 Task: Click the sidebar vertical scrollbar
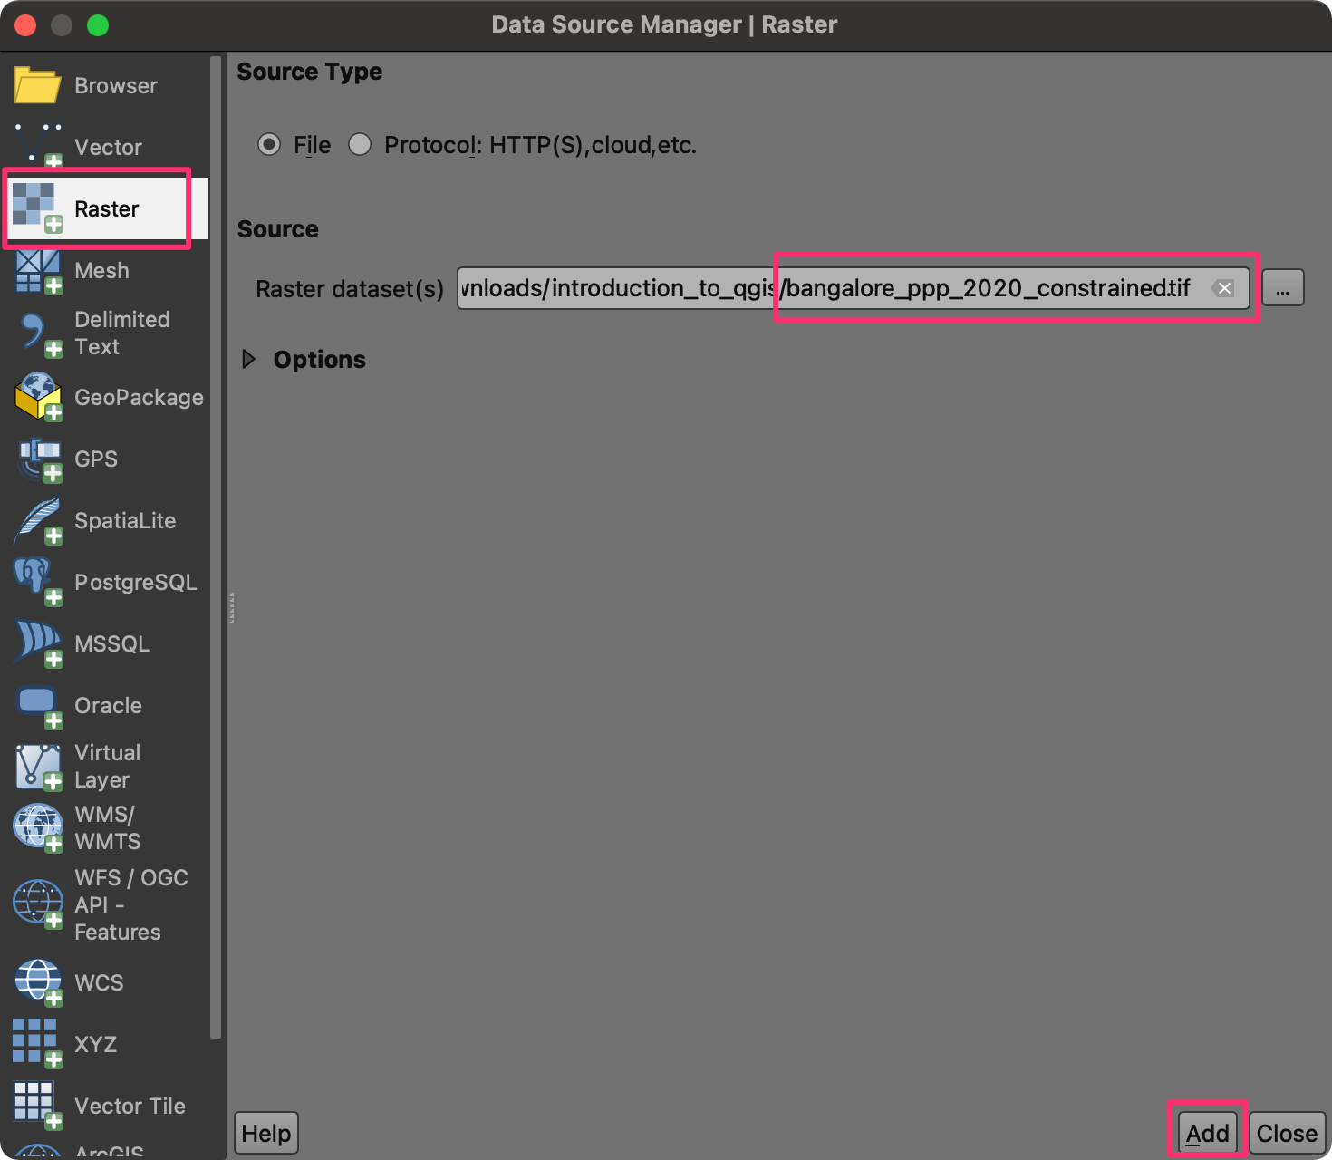tap(216, 544)
